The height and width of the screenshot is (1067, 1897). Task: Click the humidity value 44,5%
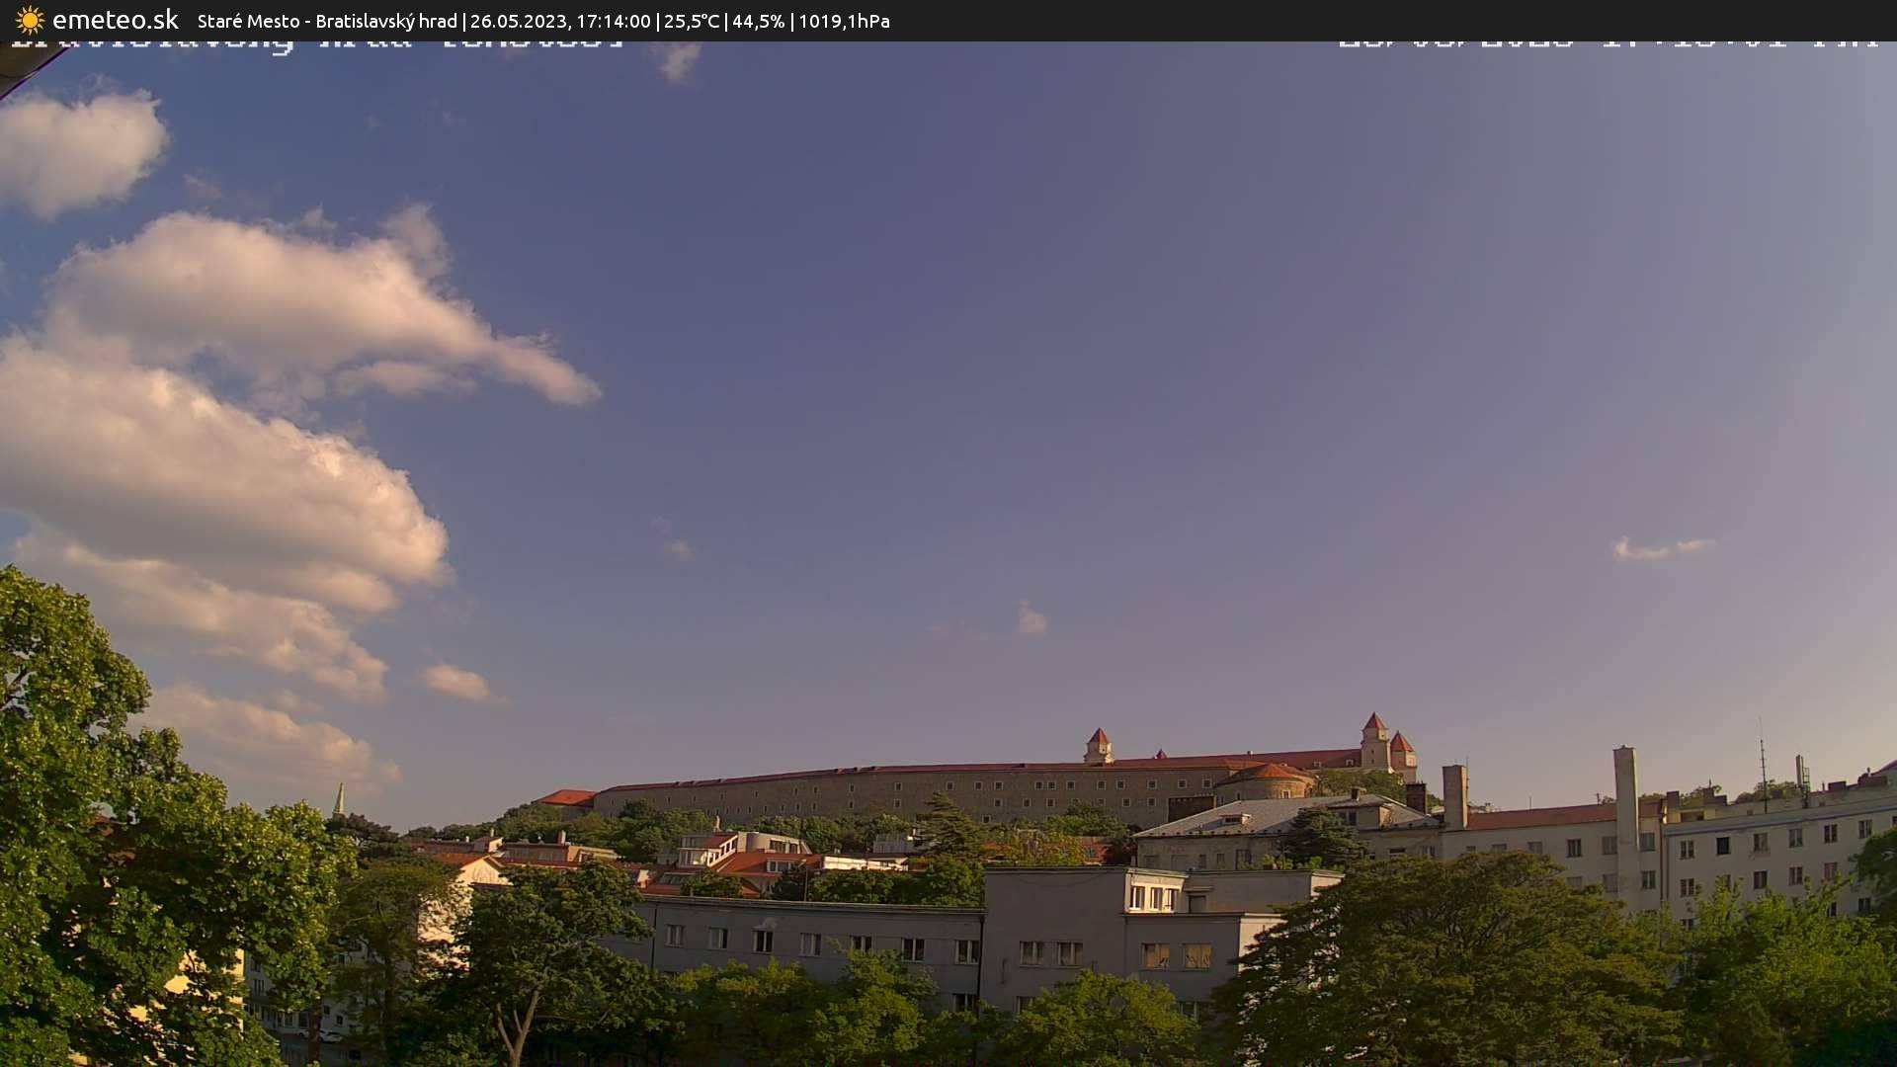pos(757,20)
